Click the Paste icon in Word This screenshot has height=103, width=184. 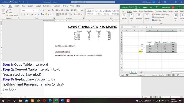[3, 11]
